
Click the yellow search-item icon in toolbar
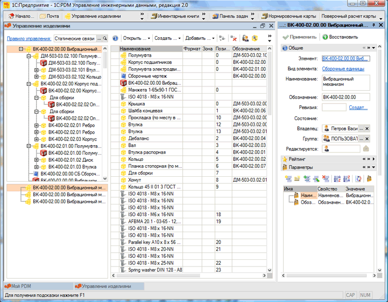(254, 38)
